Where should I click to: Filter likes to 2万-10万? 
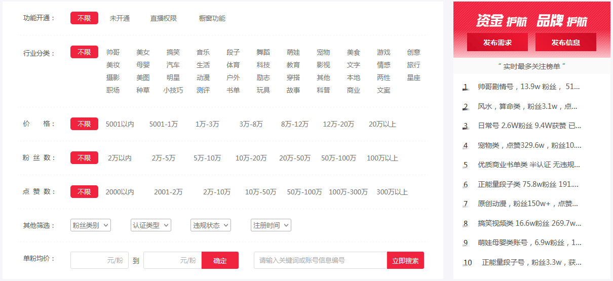tap(217, 192)
